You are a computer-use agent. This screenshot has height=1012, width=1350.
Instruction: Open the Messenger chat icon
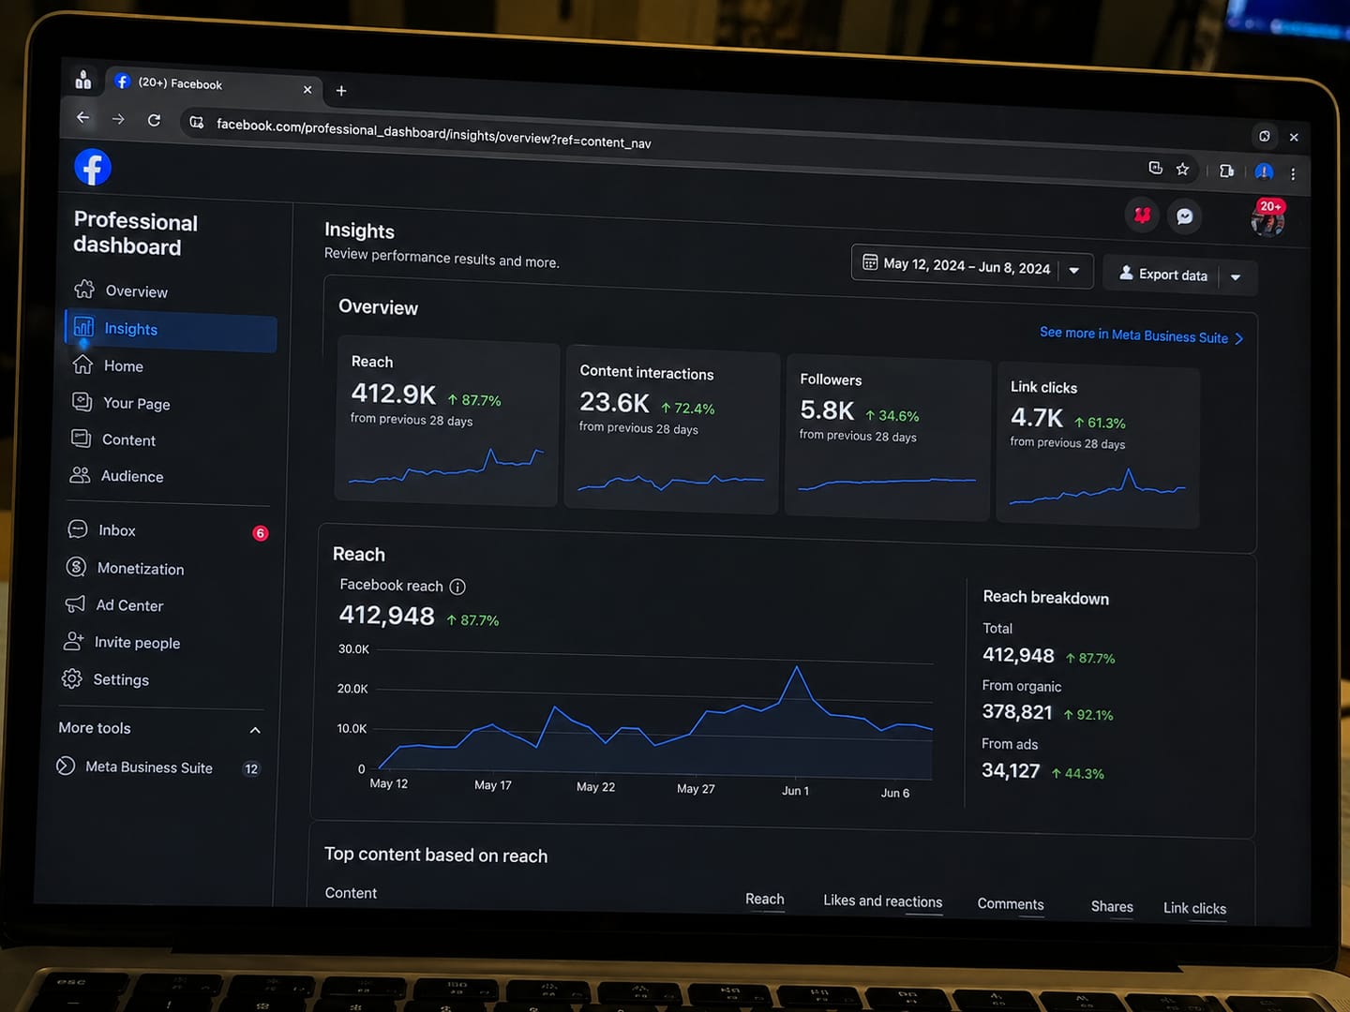pos(1185,216)
